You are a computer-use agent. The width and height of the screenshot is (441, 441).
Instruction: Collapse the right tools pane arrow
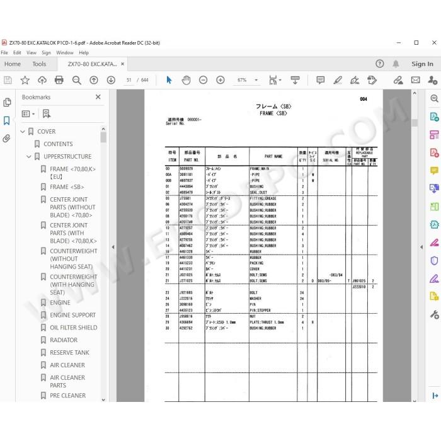421,247
